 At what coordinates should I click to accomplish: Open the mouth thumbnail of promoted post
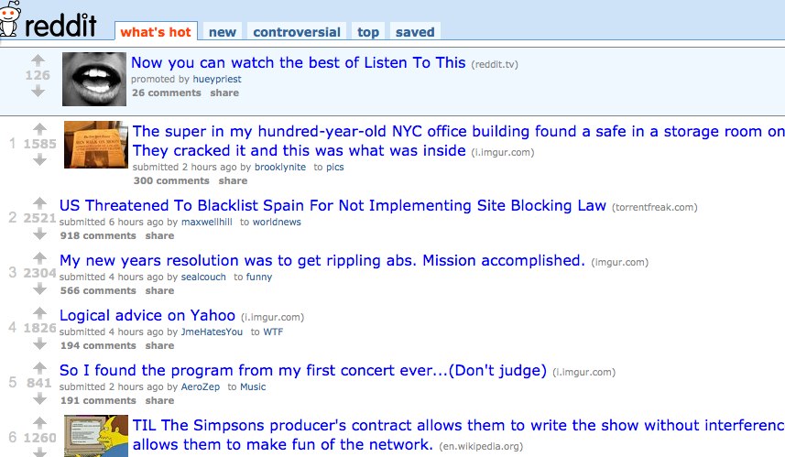[x=94, y=79]
